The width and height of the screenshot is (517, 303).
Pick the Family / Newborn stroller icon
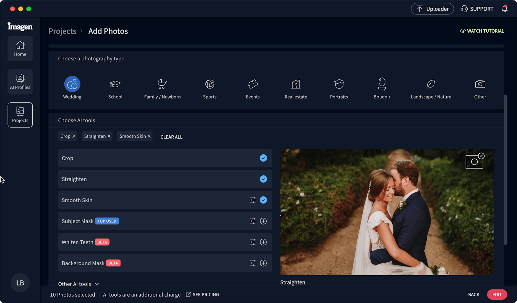click(x=162, y=84)
